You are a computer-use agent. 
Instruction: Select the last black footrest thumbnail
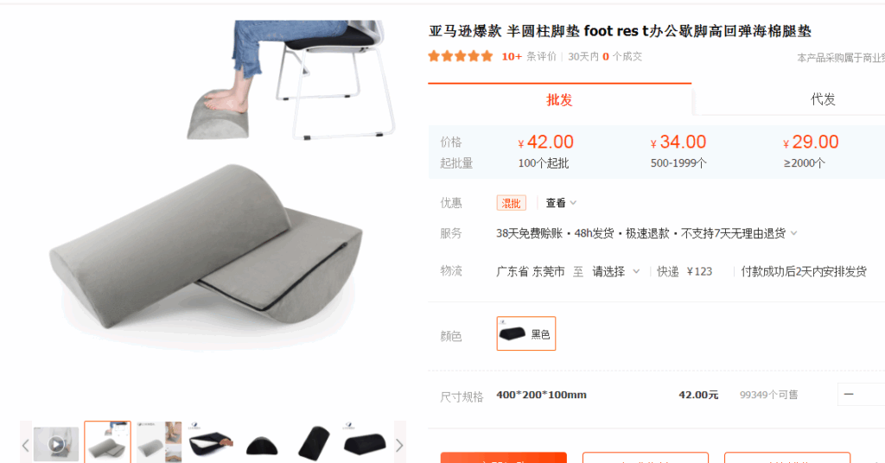click(365, 444)
